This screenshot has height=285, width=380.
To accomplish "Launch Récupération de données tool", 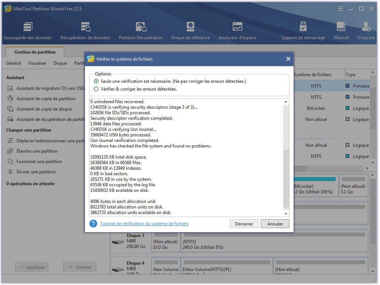I will pos(85,31).
